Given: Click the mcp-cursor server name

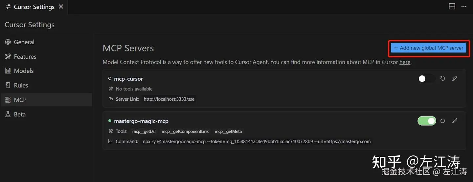Looking at the screenshot, I should (128, 79).
